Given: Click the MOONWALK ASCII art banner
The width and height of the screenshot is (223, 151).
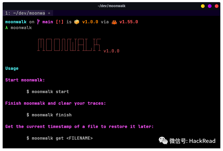Looking at the screenshot, I should coord(69,45).
